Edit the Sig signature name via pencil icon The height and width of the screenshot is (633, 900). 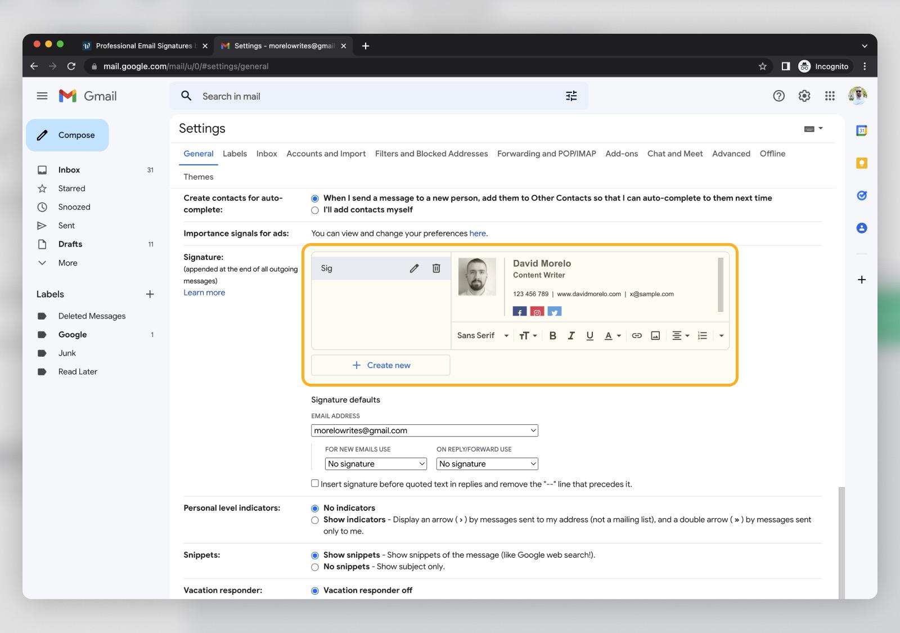(x=415, y=268)
